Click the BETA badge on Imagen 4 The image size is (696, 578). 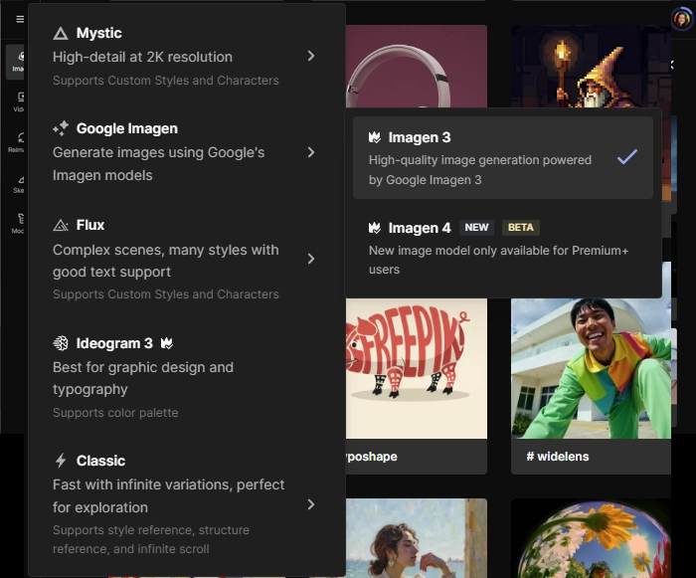tap(521, 228)
